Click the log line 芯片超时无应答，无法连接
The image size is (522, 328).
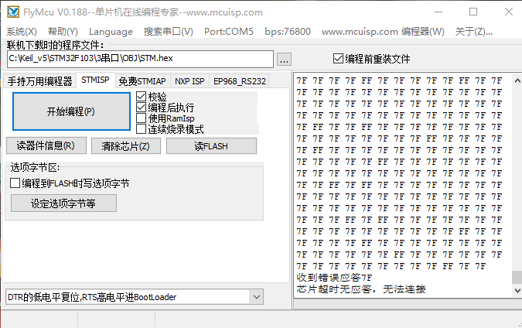click(x=361, y=289)
